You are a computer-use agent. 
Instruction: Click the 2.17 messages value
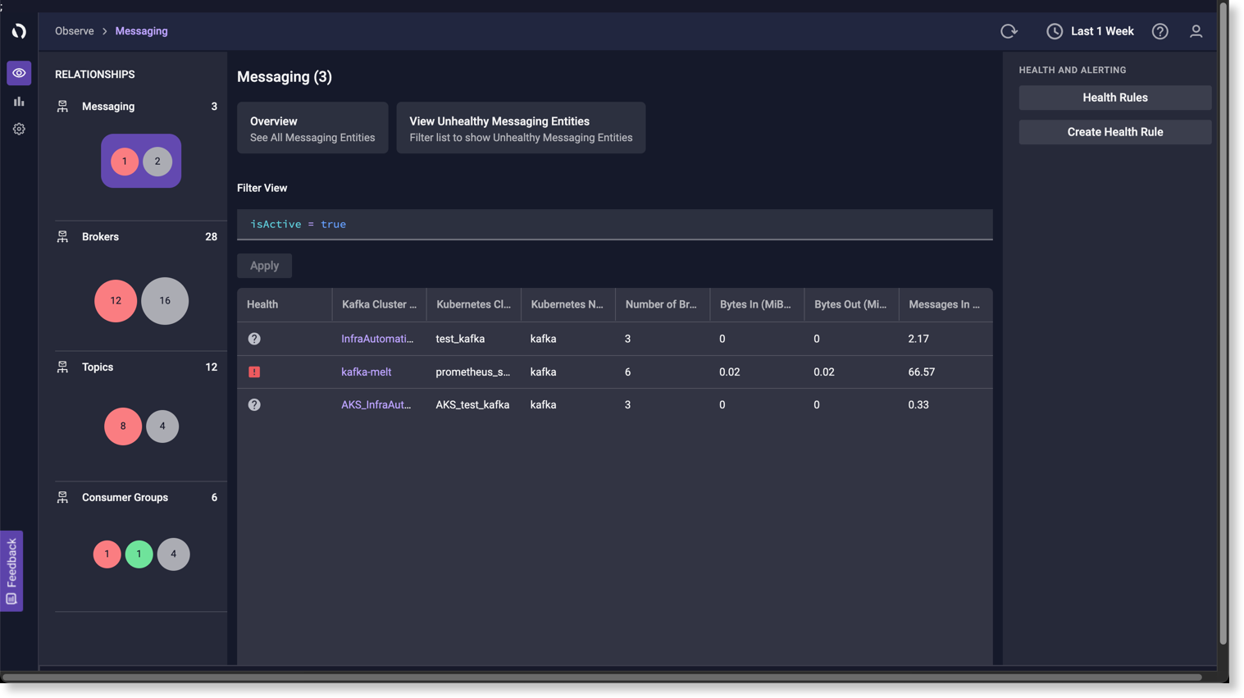[x=918, y=339]
